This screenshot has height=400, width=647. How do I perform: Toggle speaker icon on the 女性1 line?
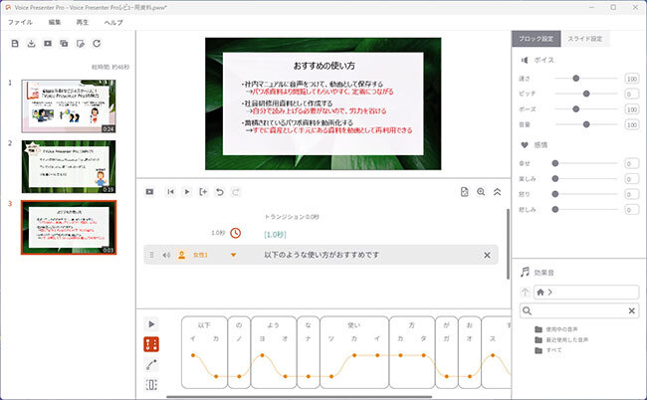[166, 256]
